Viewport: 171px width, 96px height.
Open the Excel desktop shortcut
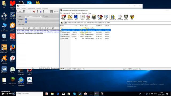click(13, 70)
